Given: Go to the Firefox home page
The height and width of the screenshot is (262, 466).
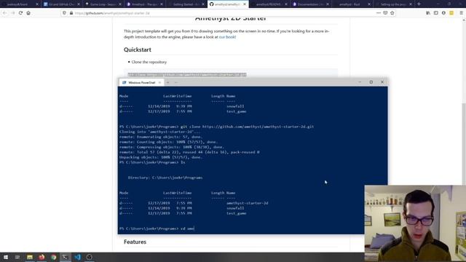Looking at the screenshot, I should pyautogui.click(x=28, y=13).
